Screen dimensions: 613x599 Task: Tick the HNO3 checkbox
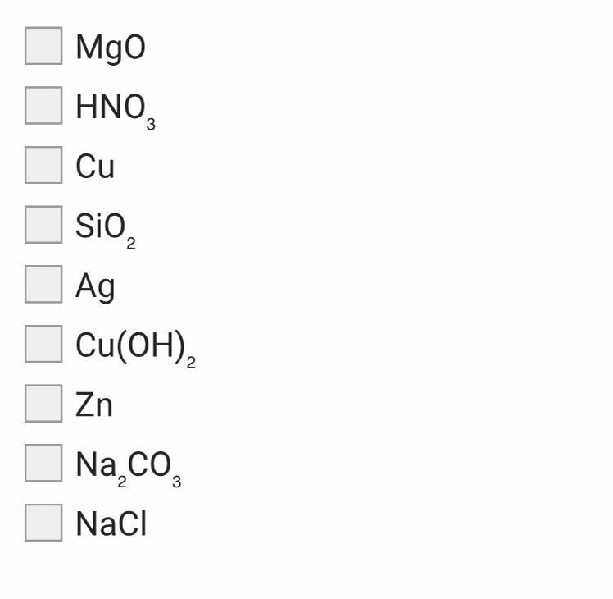point(43,105)
